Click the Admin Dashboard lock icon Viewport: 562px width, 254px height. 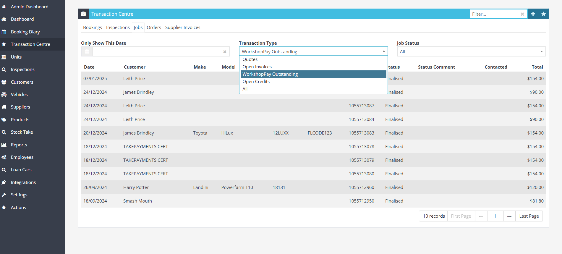click(4, 7)
